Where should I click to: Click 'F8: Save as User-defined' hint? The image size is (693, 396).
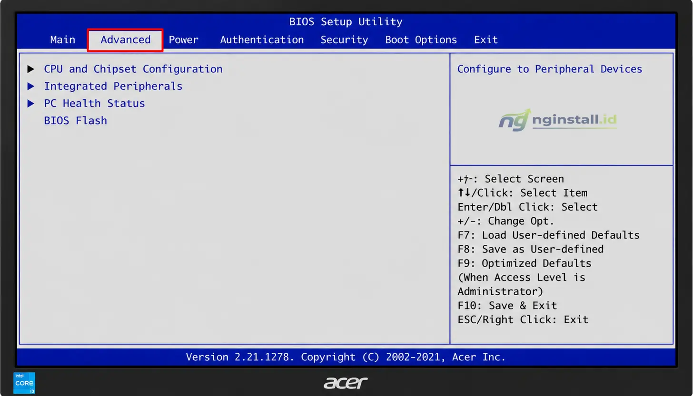point(531,249)
